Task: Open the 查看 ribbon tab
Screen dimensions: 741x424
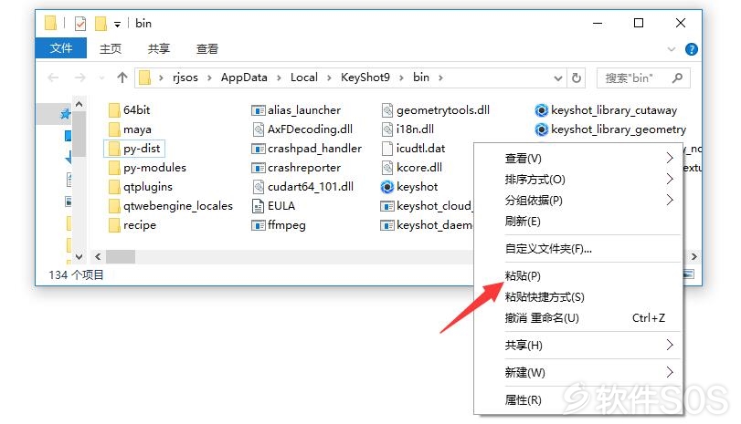Action: (207, 48)
